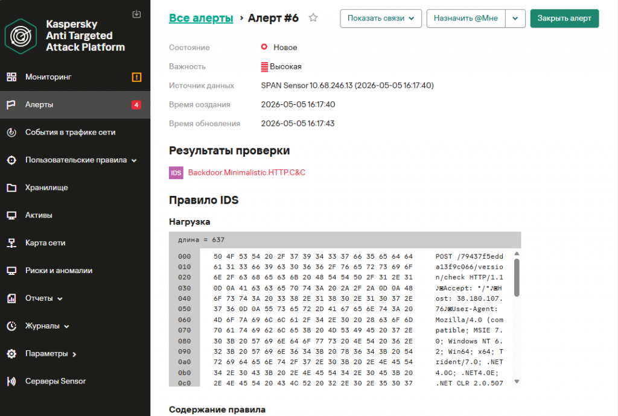Click the payload scrollbar down arrow
This screenshot has width=618, height=416.
point(517,382)
